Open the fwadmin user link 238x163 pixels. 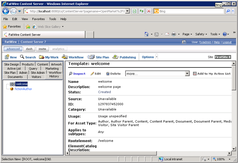click(205, 42)
